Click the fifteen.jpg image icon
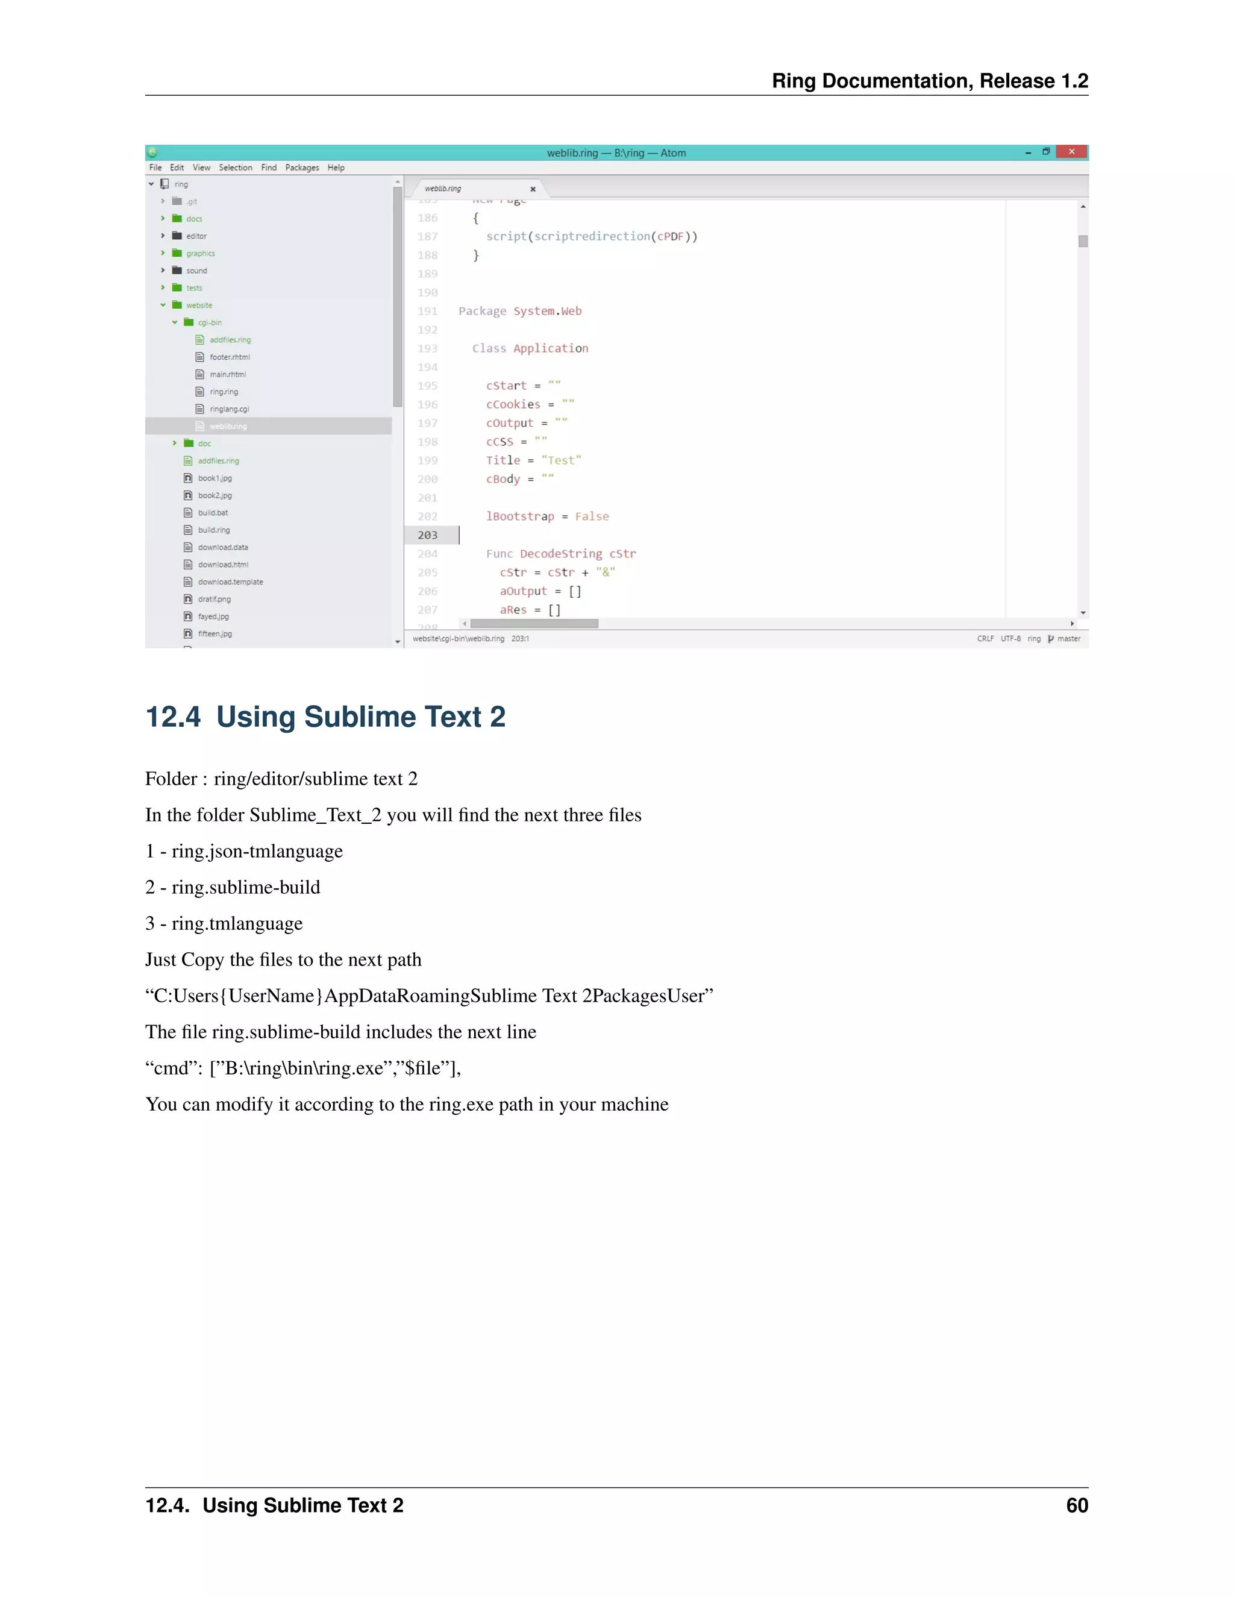Image resolution: width=1234 pixels, height=1597 pixels. [188, 633]
